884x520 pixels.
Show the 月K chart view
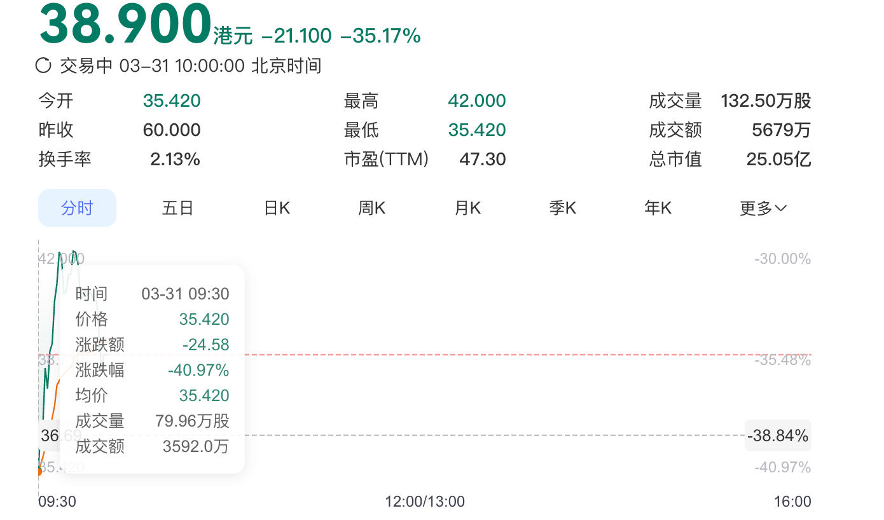point(467,208)
